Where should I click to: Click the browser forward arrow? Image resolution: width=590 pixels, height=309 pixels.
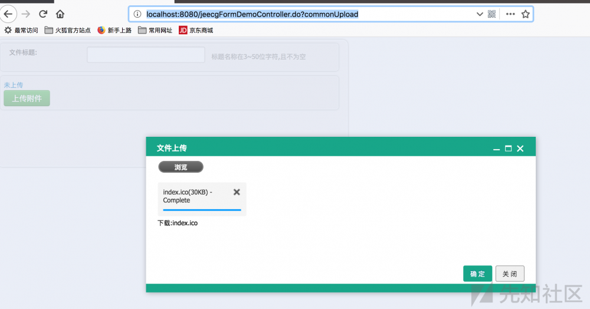pos(25,14)
